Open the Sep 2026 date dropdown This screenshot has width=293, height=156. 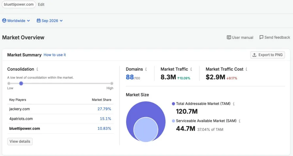[50, 21]
